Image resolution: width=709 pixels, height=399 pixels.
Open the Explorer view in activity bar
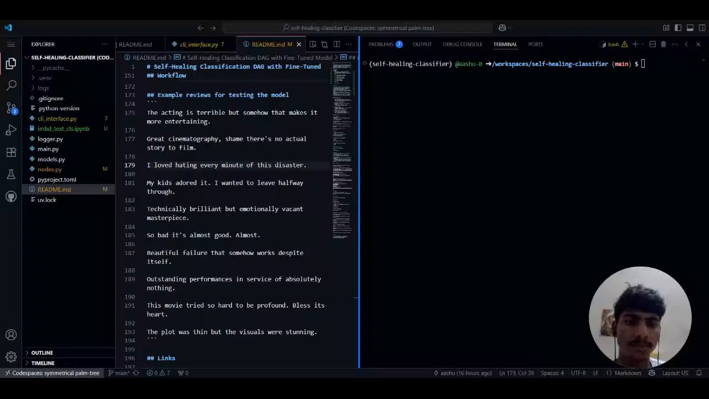(11, 64)
